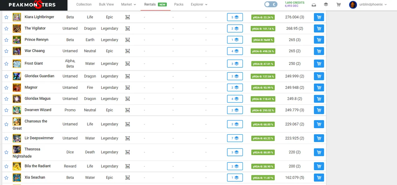The image size is (397, 185).
Task: Expand 3 listings for Frost Giant
Action: tap(235, 64)
